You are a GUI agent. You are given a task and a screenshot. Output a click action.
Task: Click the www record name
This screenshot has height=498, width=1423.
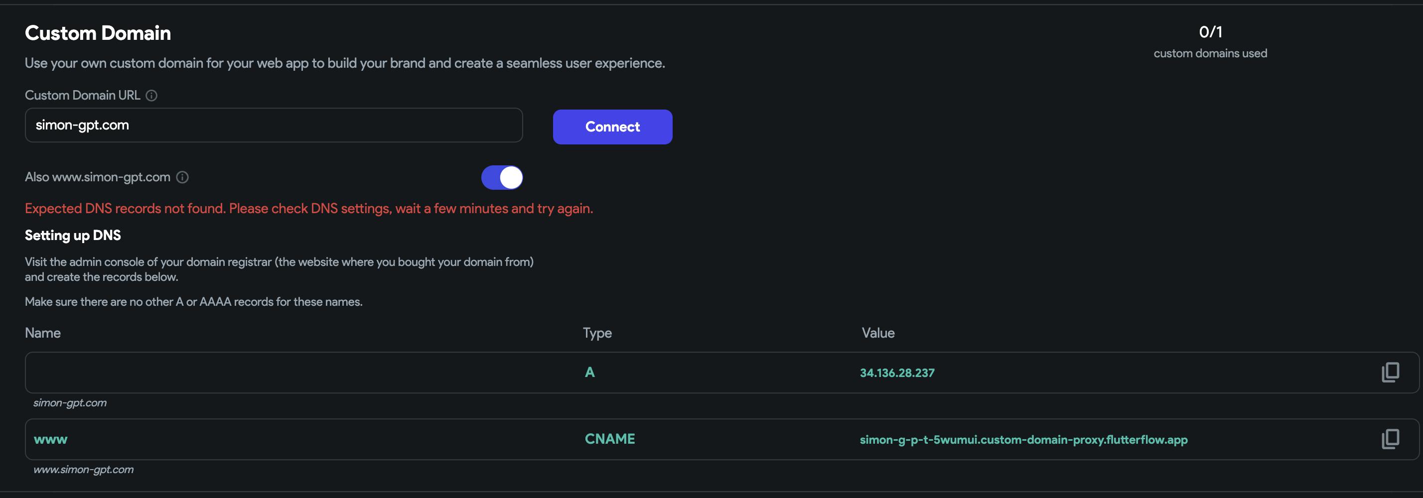click(x=50, y=439)
